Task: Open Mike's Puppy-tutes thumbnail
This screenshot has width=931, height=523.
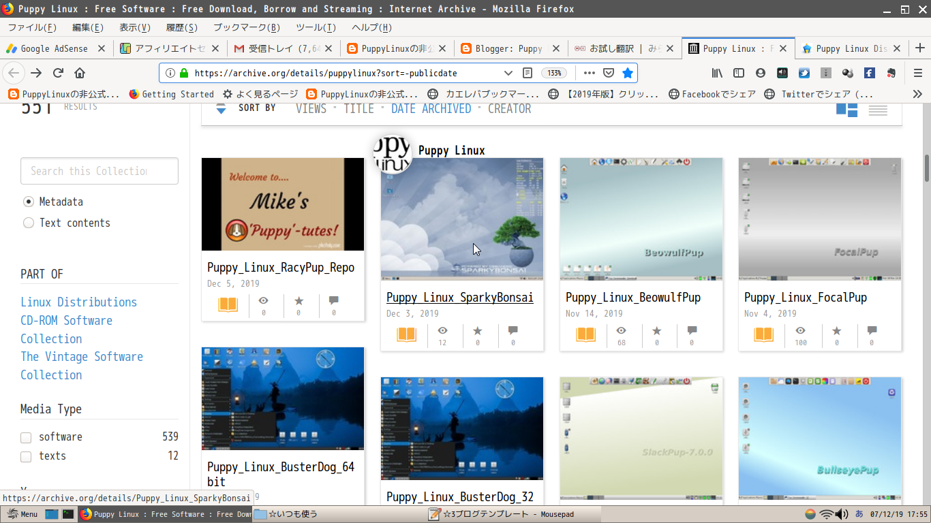Action: point(283,204)
